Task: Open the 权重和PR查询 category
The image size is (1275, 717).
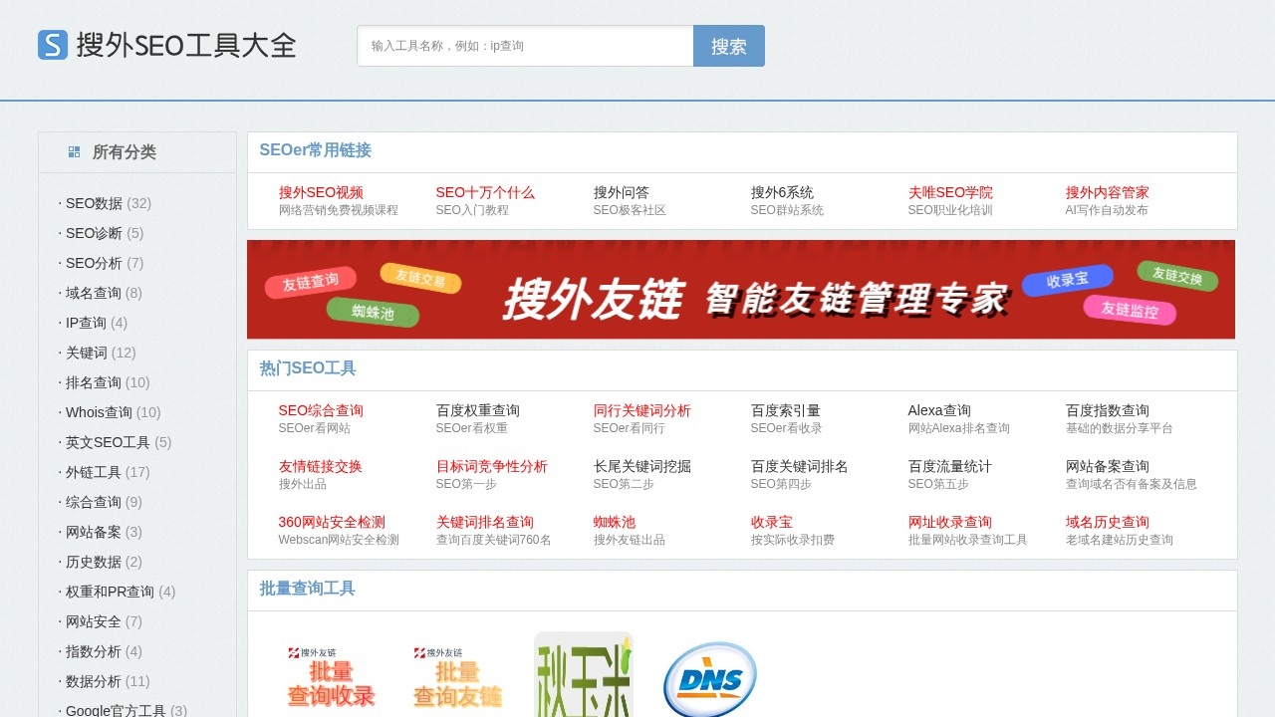Action: tap(110, 592)
